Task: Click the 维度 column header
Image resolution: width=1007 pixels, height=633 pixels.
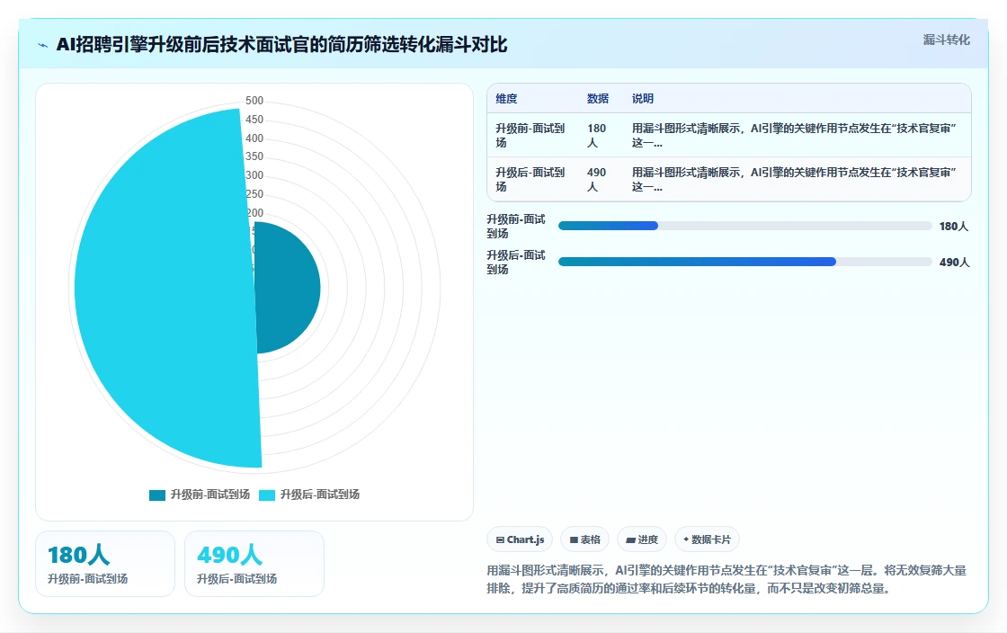Action: tap(506, 98)
